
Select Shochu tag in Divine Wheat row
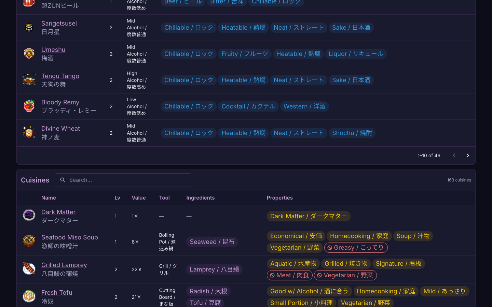coord(352,133)
